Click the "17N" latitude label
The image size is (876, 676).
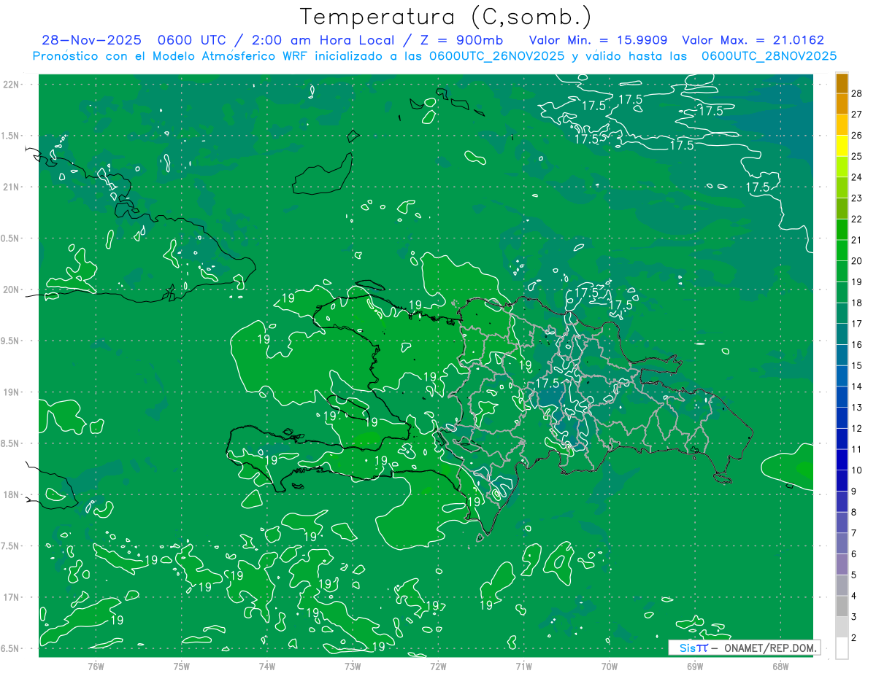12,598
